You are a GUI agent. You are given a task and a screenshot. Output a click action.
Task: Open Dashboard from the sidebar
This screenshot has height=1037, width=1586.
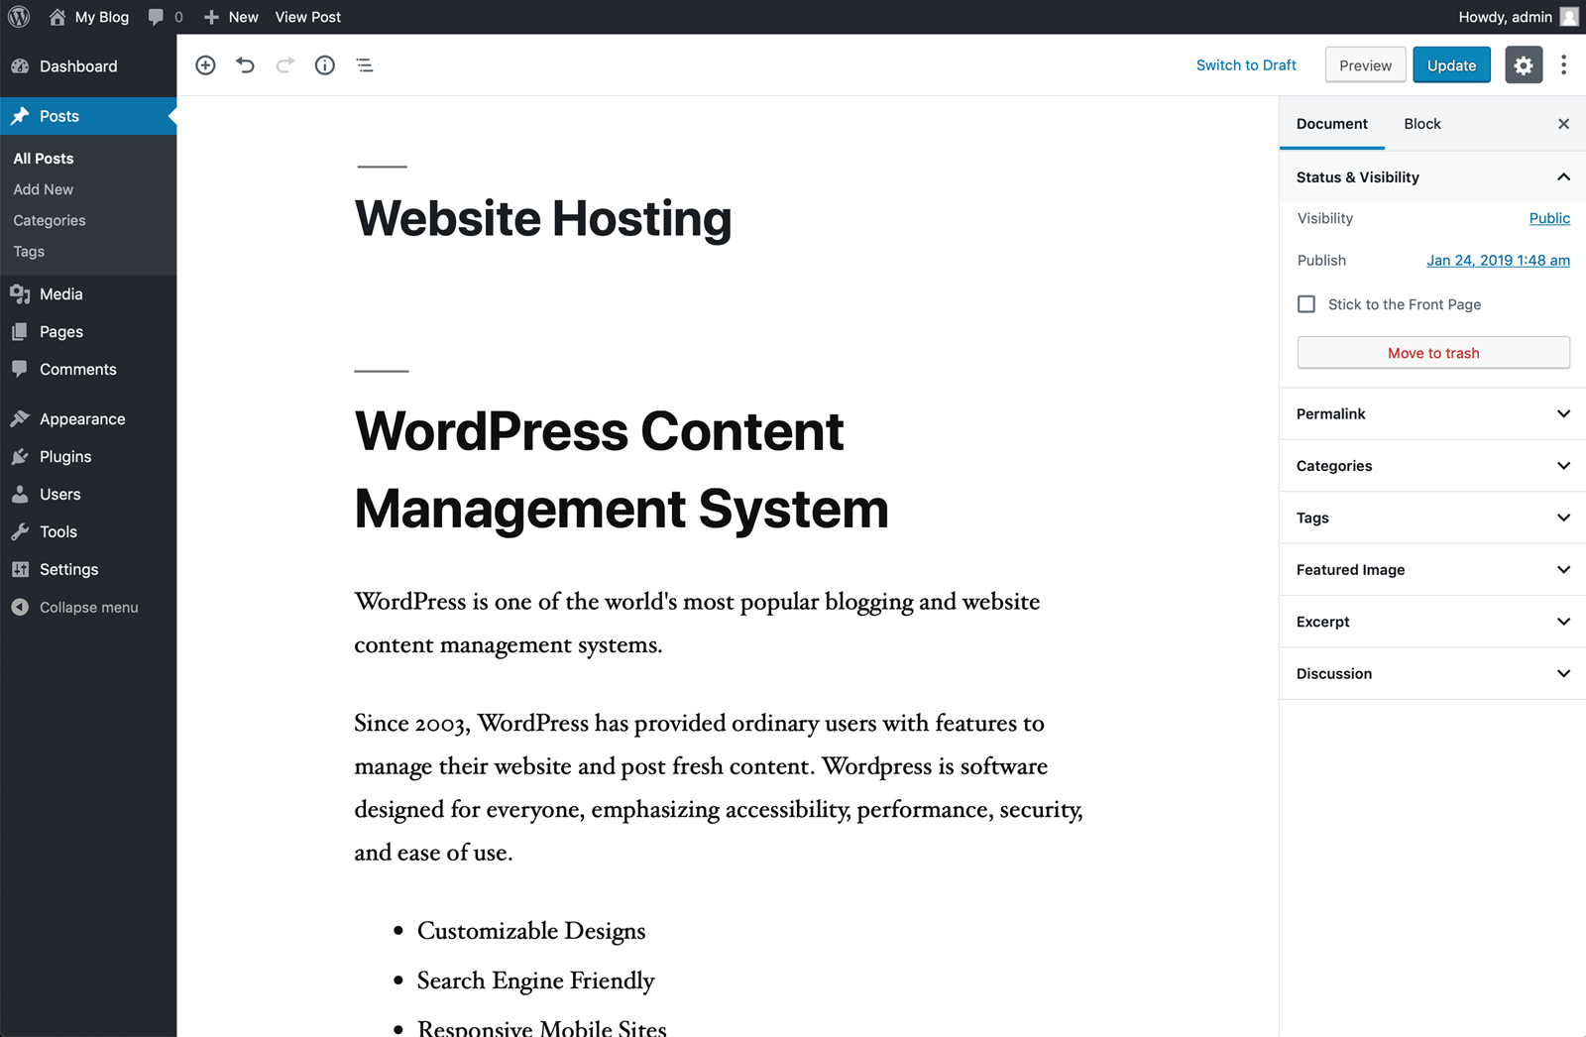(88, 66)
